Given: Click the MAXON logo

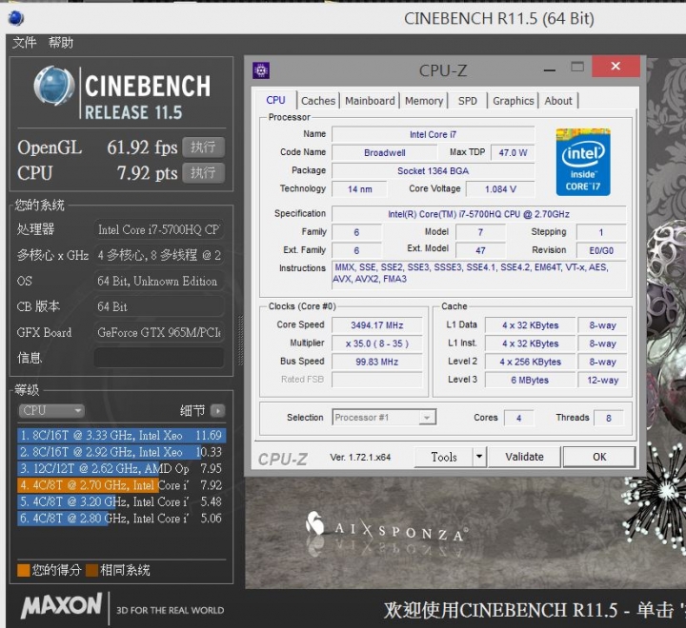Looking at the screenshot, I should point(62,606).
